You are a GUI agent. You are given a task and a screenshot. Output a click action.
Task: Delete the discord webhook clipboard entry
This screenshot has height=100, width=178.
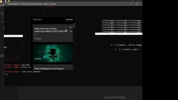click(x=71, y=27)
